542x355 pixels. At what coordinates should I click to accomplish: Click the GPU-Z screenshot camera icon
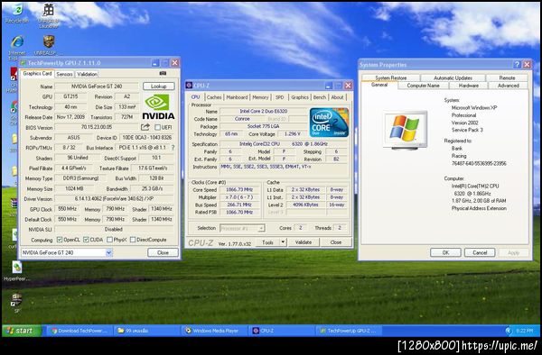[x=163, y=73]
